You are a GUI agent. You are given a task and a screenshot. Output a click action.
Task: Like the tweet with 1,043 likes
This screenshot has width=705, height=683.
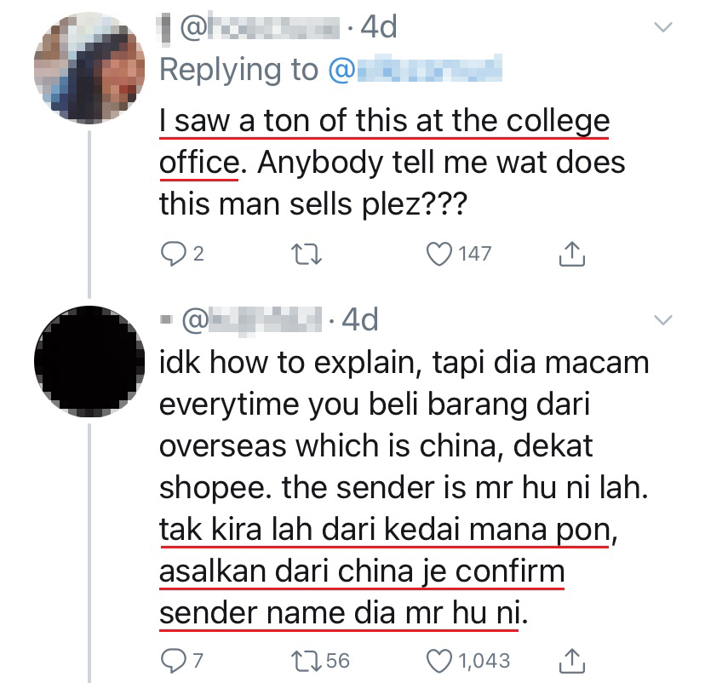[440, 659]
